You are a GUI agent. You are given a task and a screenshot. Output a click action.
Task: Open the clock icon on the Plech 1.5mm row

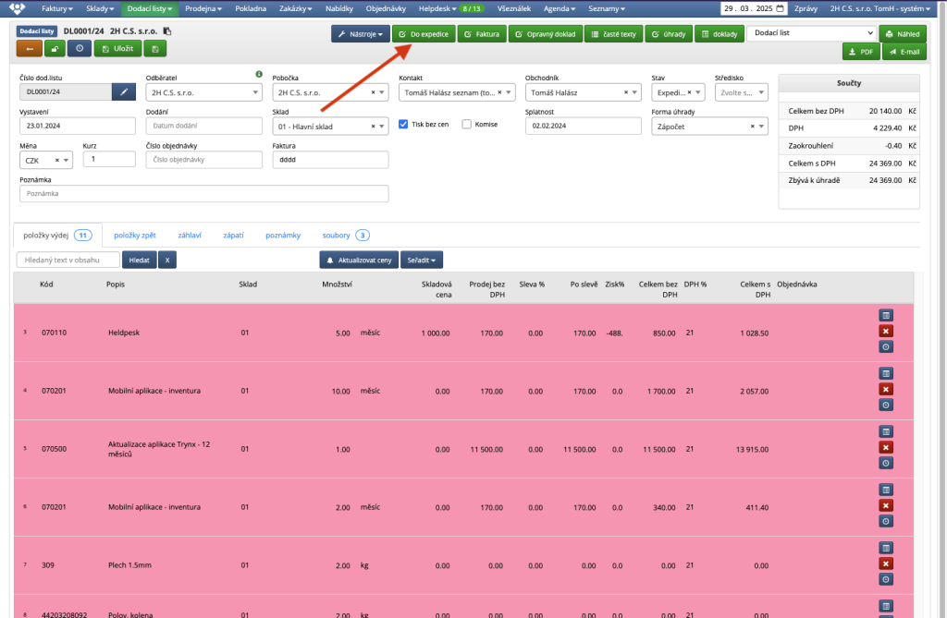[885, 579]
